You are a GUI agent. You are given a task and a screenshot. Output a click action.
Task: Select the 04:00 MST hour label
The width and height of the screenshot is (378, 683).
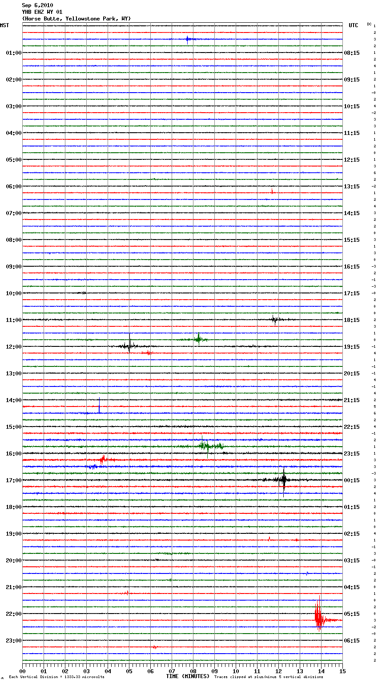pos(14,133)
